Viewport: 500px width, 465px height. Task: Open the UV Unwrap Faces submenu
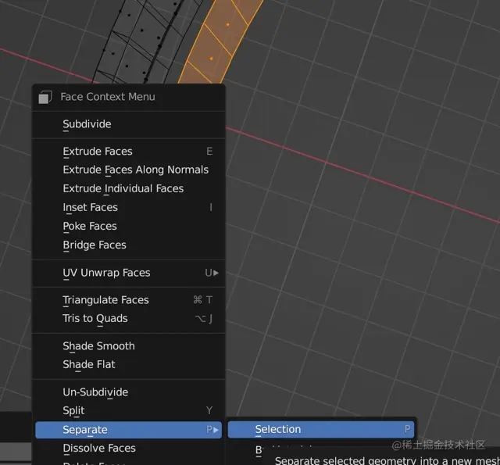[x=128, y=273]
